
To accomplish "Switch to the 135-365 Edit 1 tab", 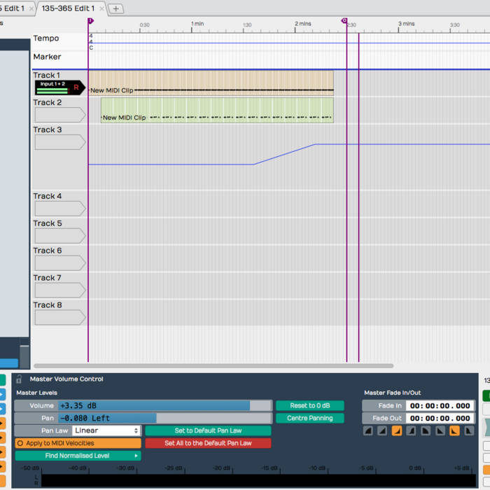I will click(67, 8).
